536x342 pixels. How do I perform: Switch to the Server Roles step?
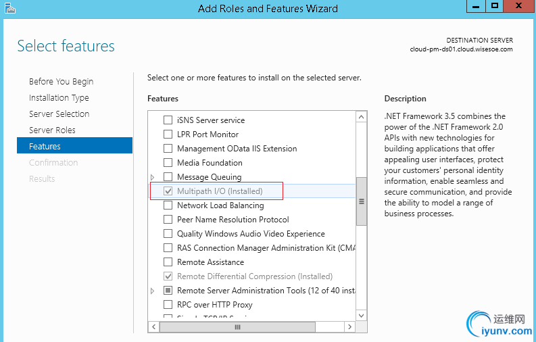pyautogui.click(x=52, y=130)
